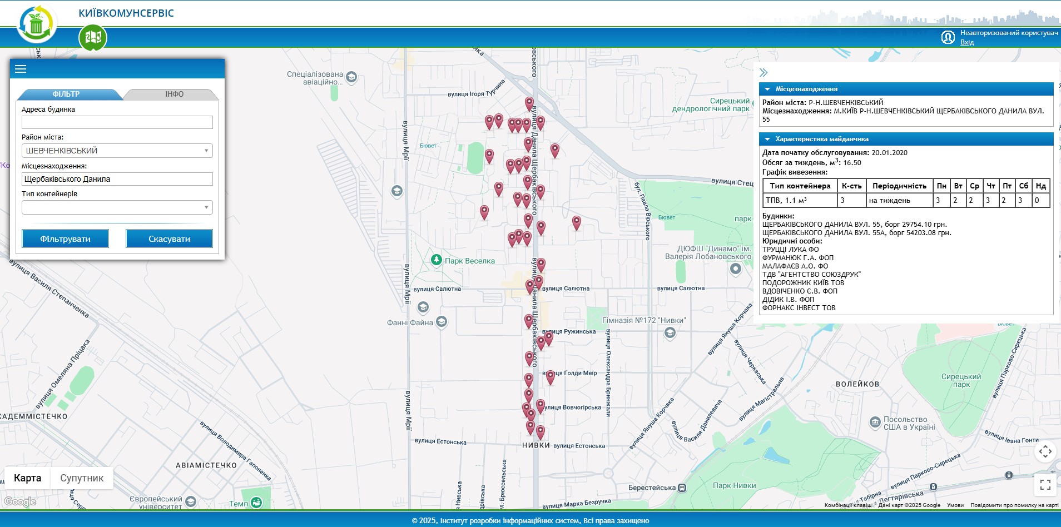The image size is (1061, 527).
Task: Select the ФІЛЬТР tab
Action: 66,94
